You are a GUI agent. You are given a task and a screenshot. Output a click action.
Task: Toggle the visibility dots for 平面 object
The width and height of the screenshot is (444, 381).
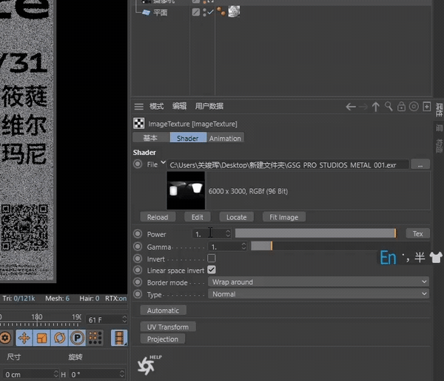204,12
